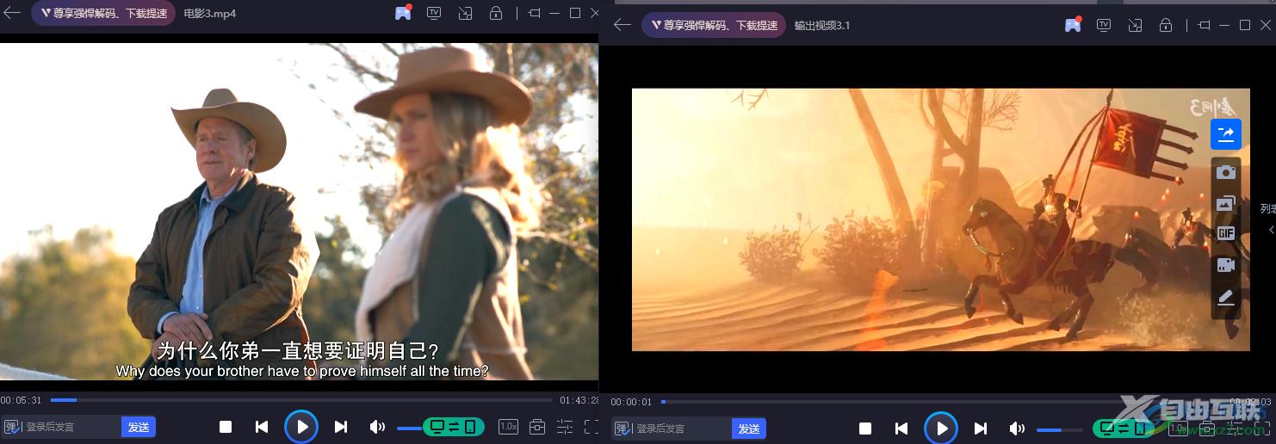The image size is (1276, 444).
Task: Seek in left window's progress bar
Action: pyautogui.click(x=301, y=399)
